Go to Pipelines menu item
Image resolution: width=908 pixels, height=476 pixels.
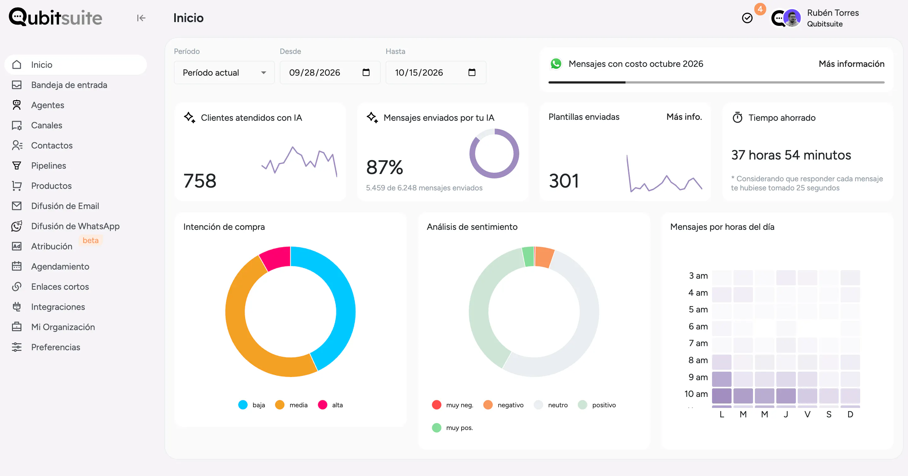tap(75, 165)
